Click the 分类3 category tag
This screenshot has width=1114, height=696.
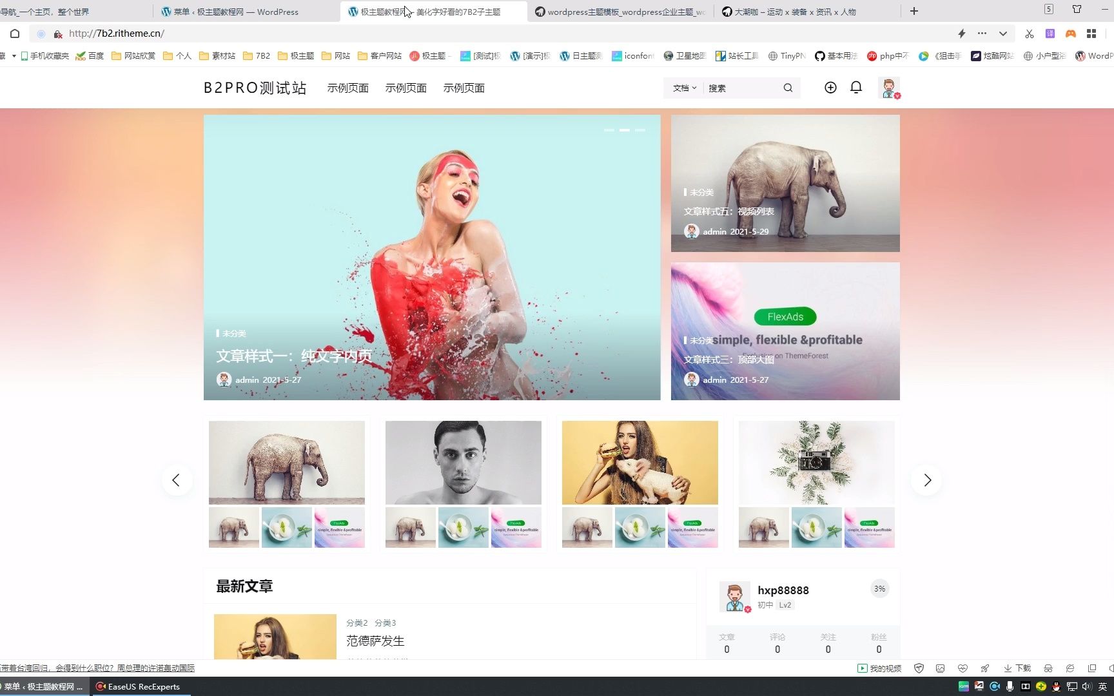click(x=385, y=623)
